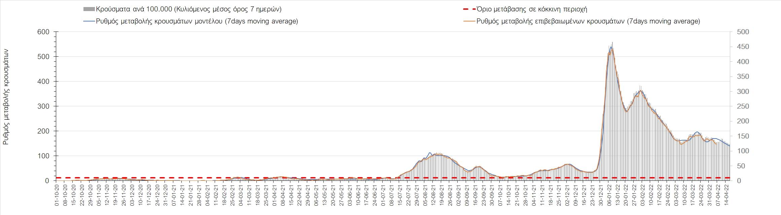Select the 'Όριο μετάβασης σε κόκκινη περιοχή' legend text
Image resolution: width=781 pixels, height=215 pixels.
click(x=532, y=9)
